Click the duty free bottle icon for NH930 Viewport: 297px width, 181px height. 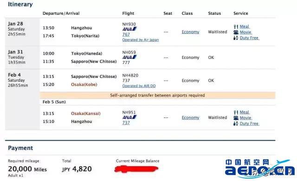pyautogui.click(x=236, y=38)
